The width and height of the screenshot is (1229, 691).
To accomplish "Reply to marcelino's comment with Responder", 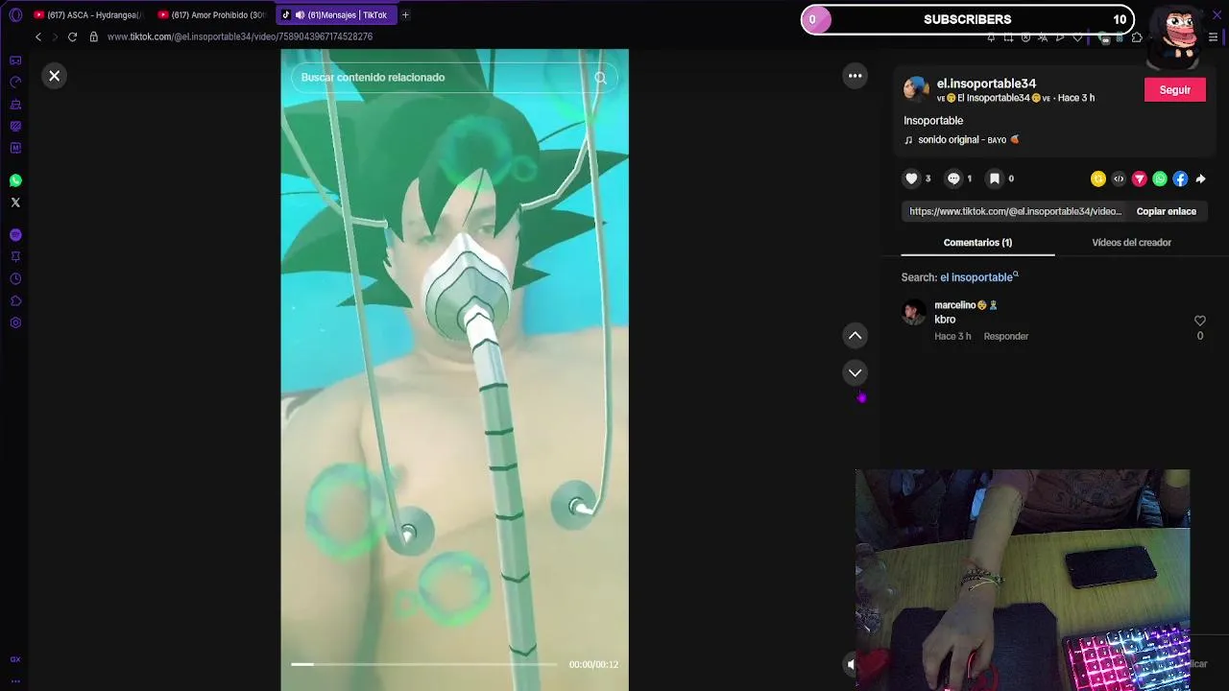I will [1005, 337].
